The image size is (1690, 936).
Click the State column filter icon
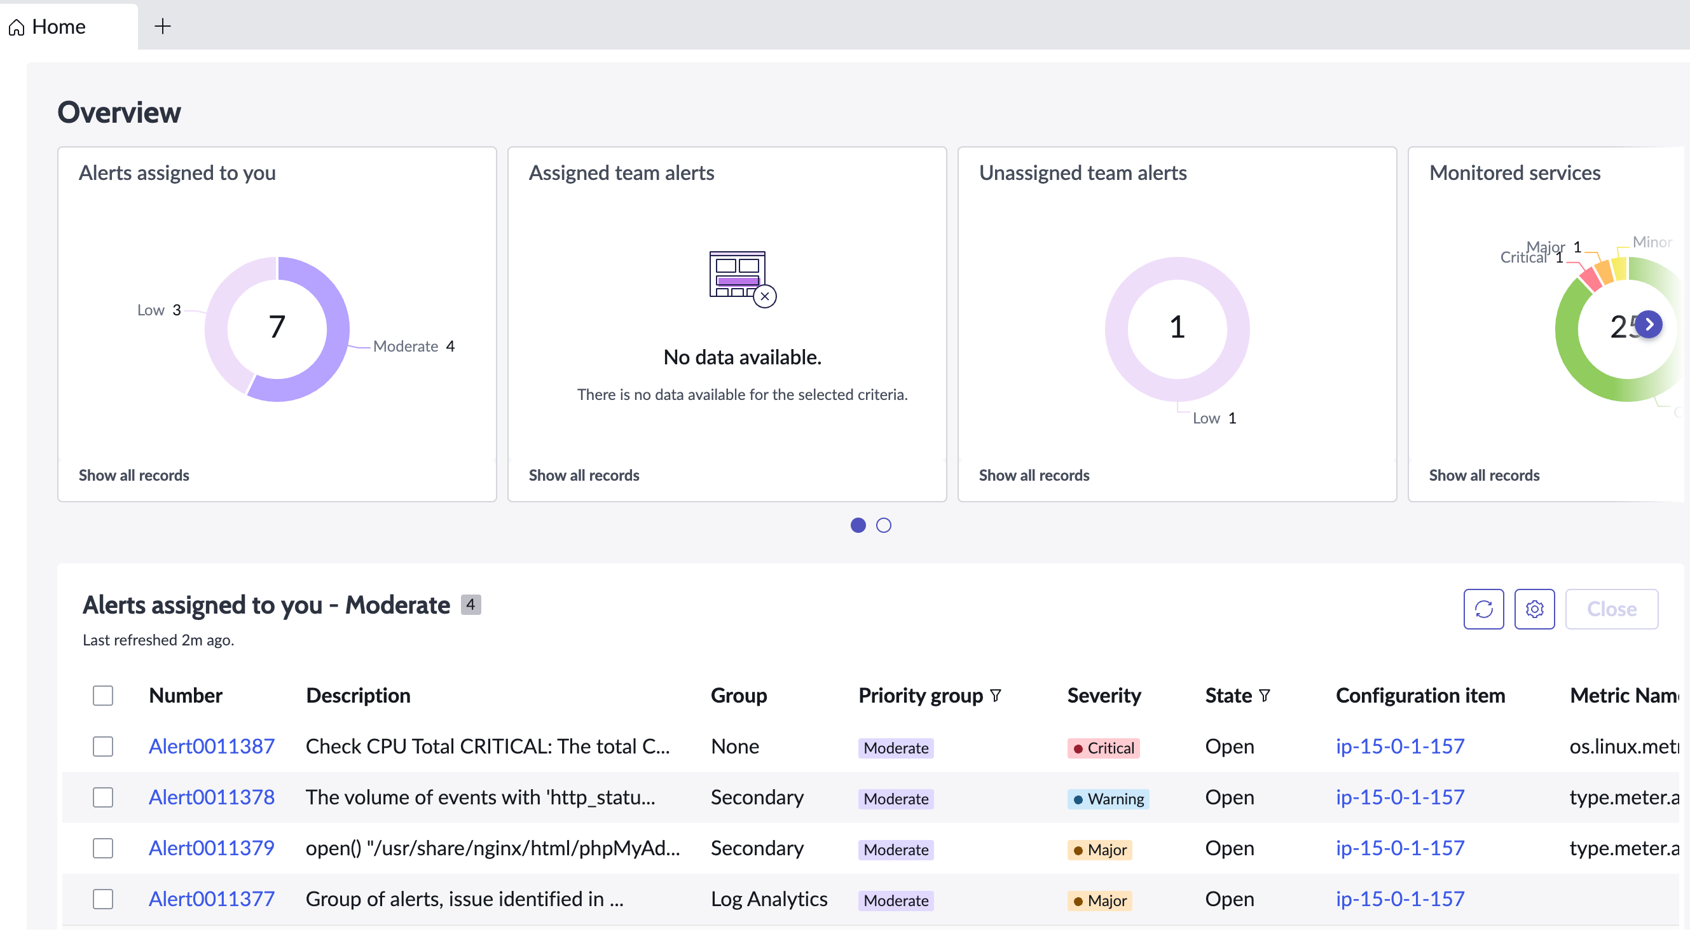pos(1264,695)
